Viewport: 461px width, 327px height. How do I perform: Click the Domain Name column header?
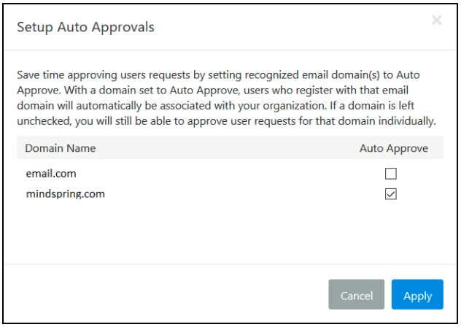61,148
